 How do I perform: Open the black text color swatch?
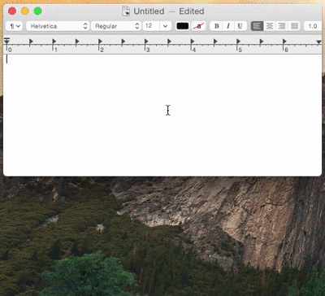(x=183, y=26)
